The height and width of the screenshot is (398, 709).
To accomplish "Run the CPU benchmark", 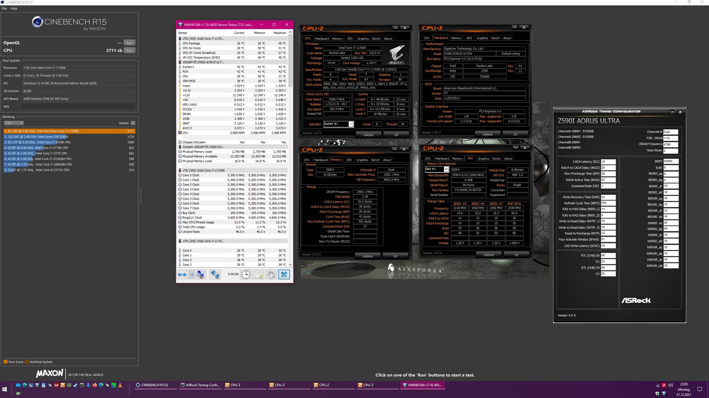I will [x=129, y=51].
